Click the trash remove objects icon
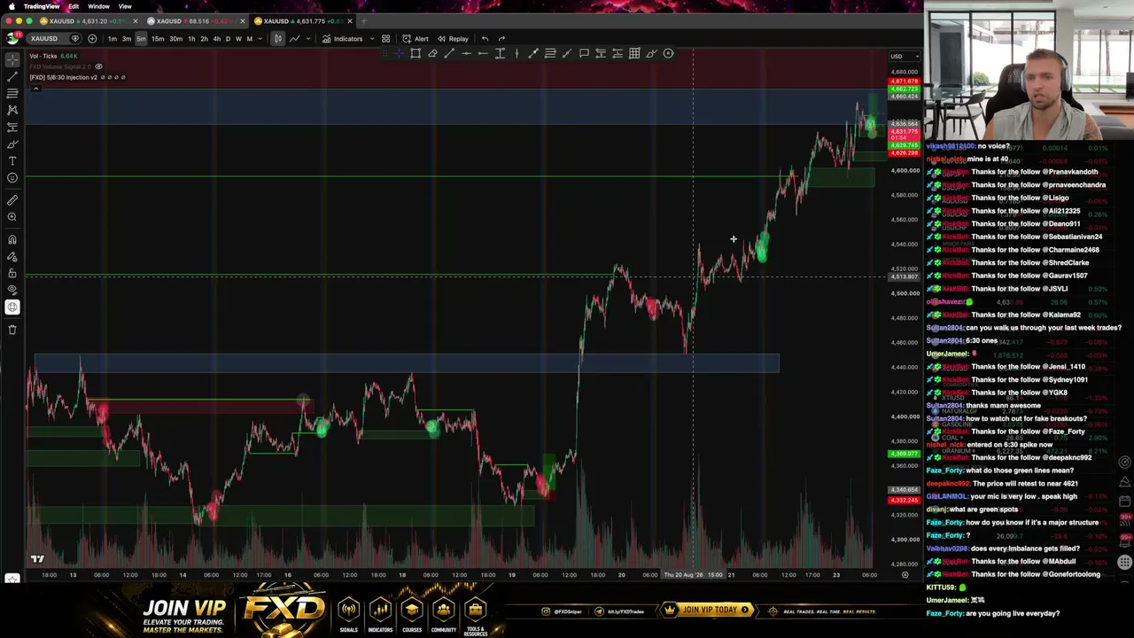Viewport: 1134px width, 638px height. pyautogui.click(x=12, y=330)
